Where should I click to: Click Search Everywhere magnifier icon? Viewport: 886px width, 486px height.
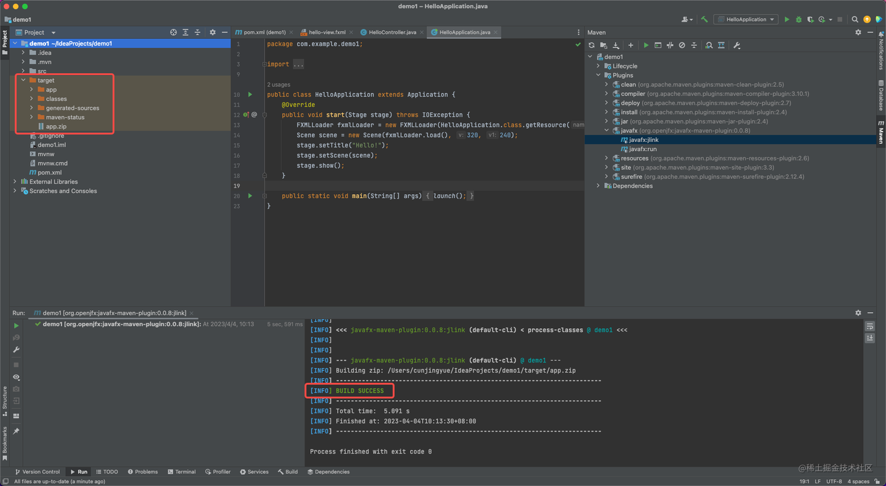point(854,19)
